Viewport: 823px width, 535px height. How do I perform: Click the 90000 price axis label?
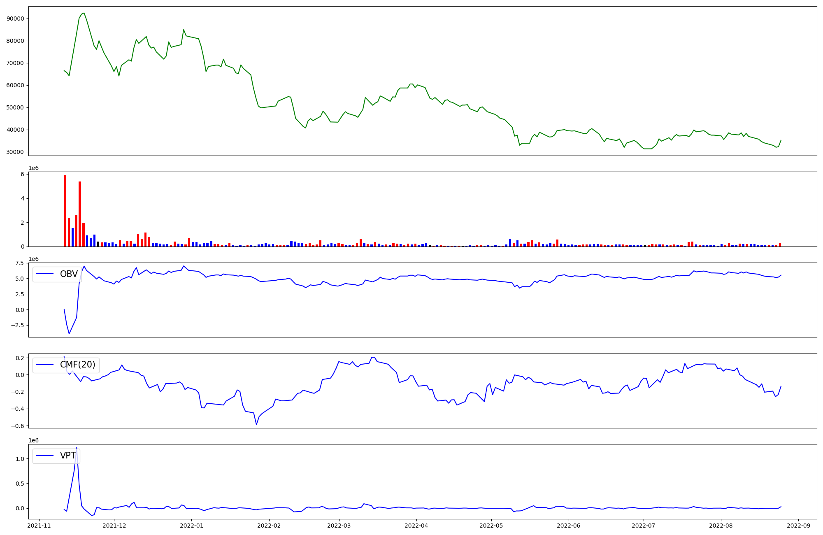pos(16,19)
